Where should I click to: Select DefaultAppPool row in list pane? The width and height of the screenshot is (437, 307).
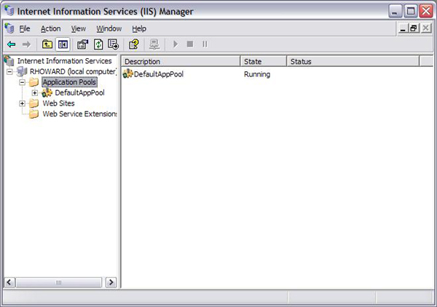pyautogui.click(x=159, y=74)
